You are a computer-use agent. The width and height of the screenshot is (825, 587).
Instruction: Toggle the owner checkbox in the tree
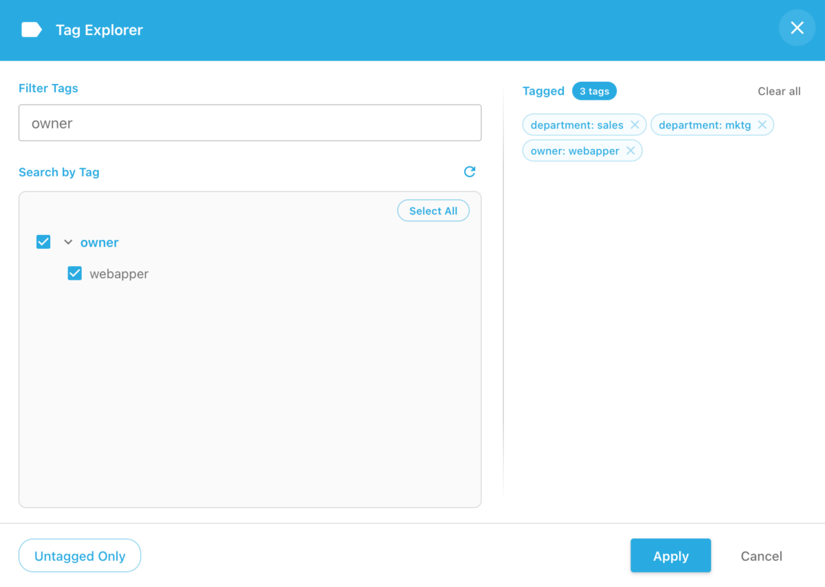pyautogui.click(x=43, y=242)
